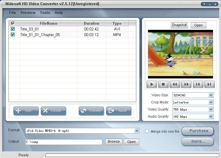
Task: Open the output folder beside Browse
Action: tap(131, 142)
